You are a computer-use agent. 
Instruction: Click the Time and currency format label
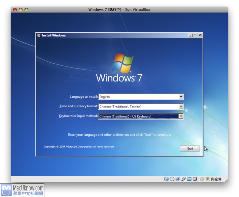pos(79,106)
